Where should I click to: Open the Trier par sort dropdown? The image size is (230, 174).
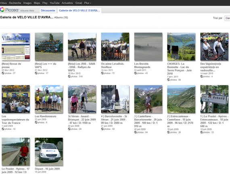[227, 18]
